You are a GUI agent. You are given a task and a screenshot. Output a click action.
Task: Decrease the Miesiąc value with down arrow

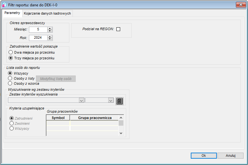click(50, 31)
